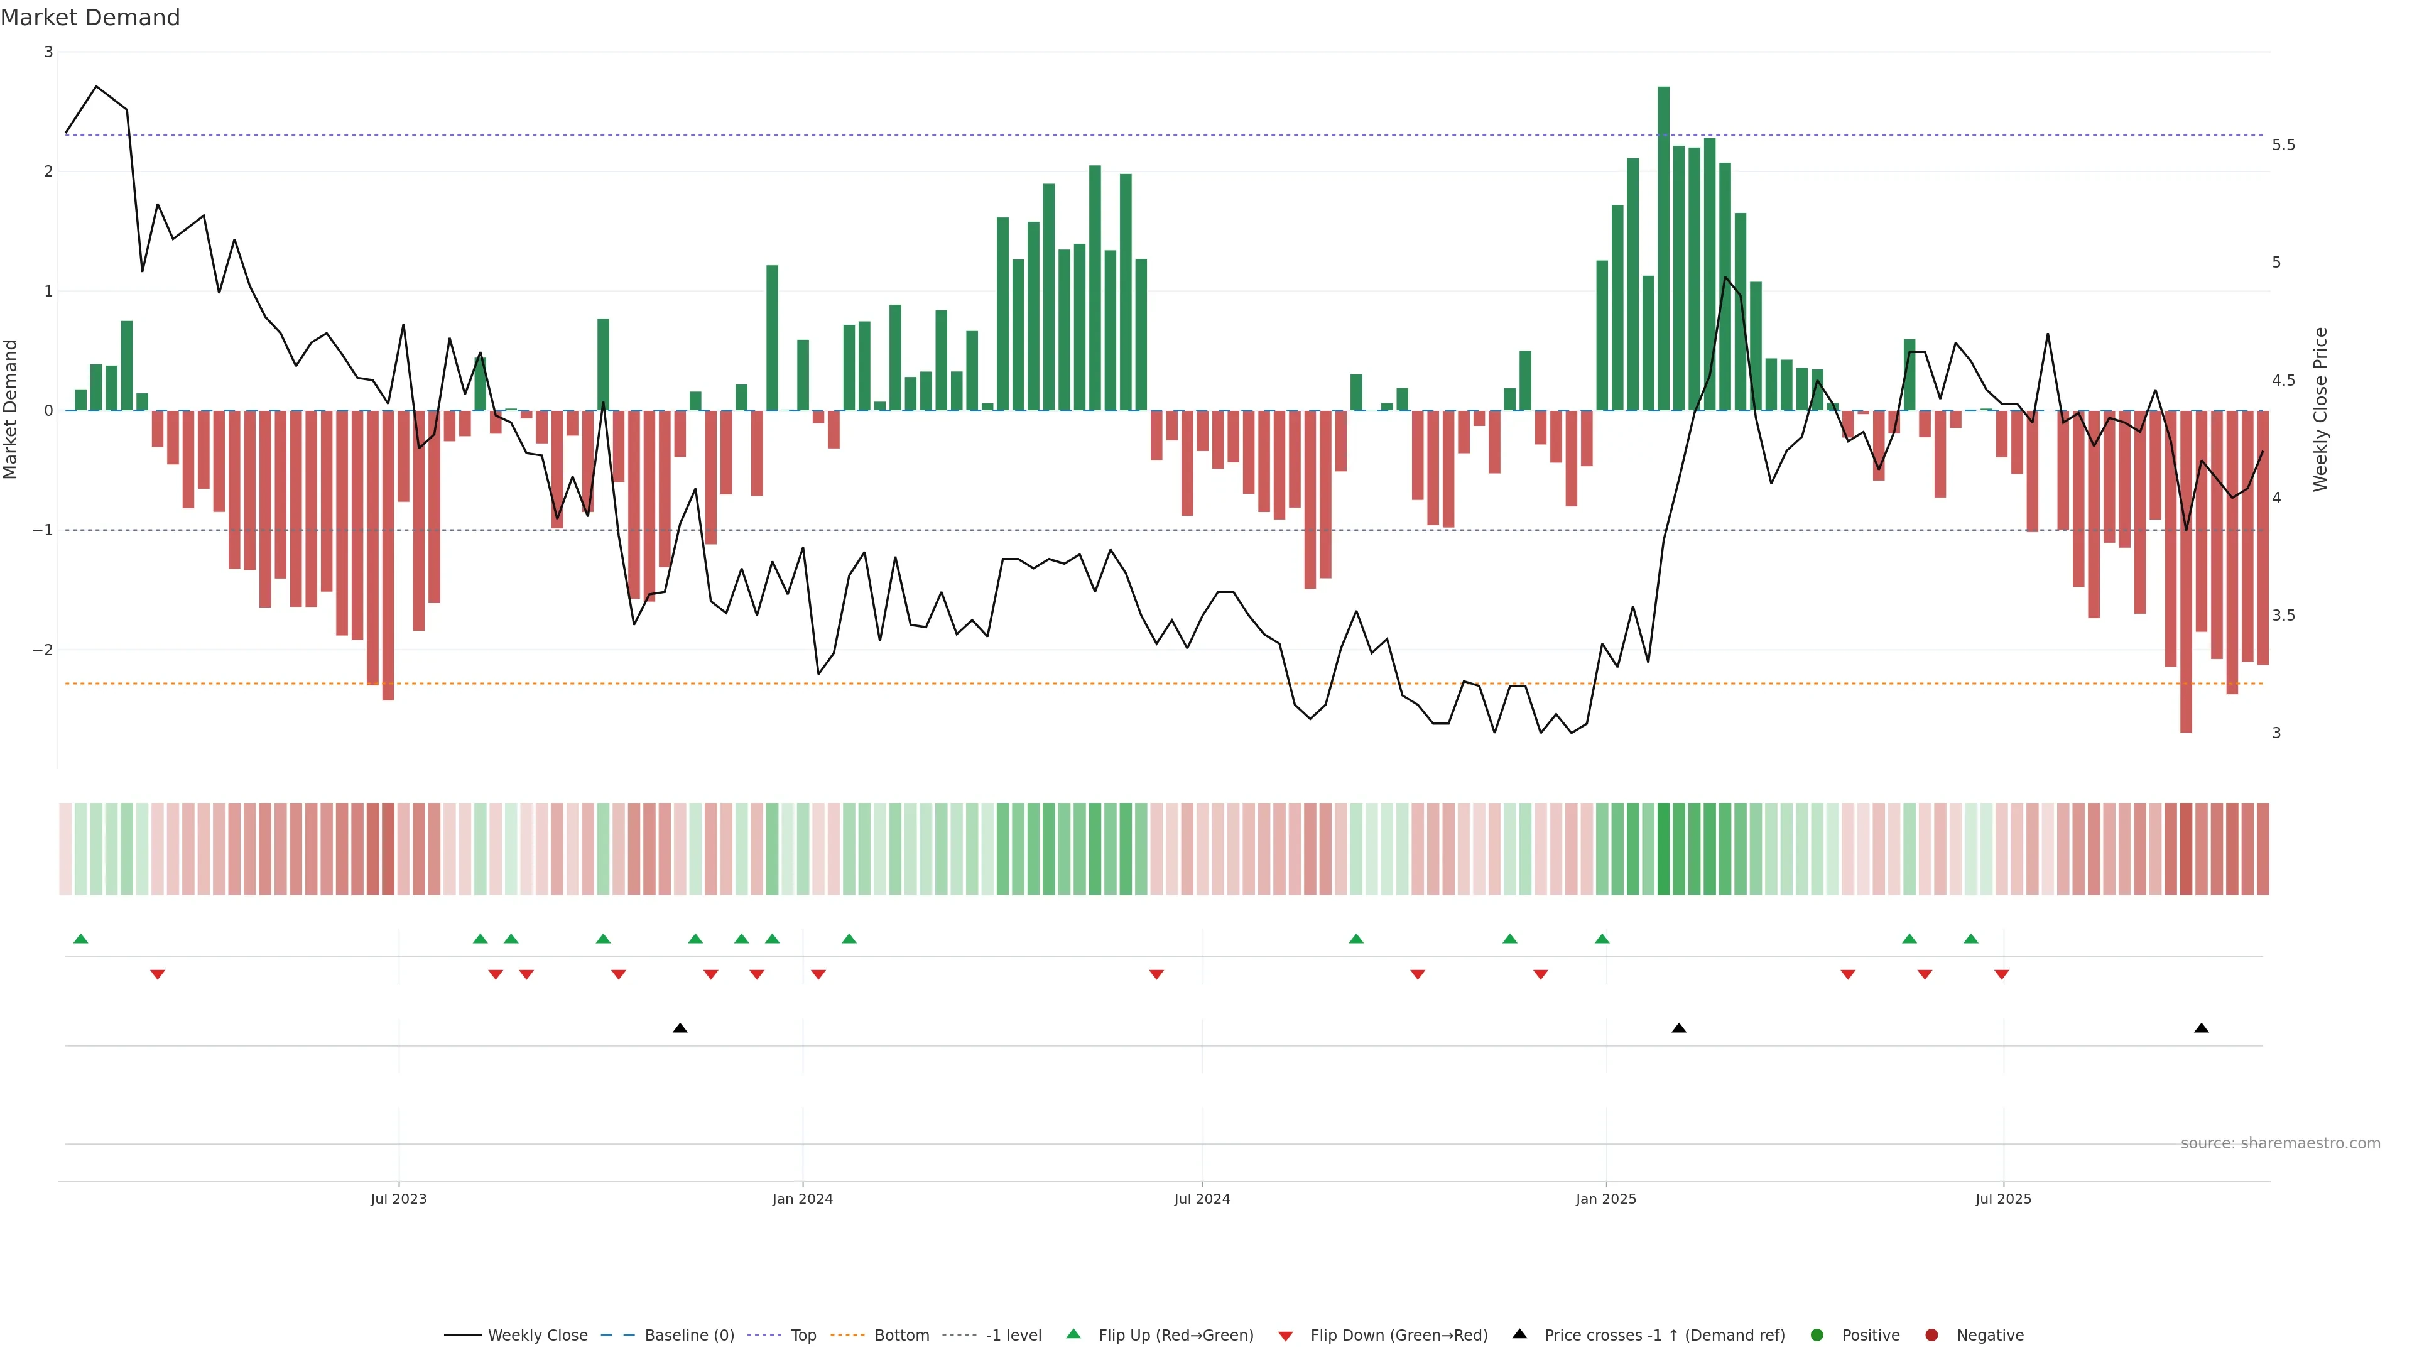Click the dark red Negative legend dot
The width and height of the screenshot is (2412, 1357).
click(1931, 1334)
